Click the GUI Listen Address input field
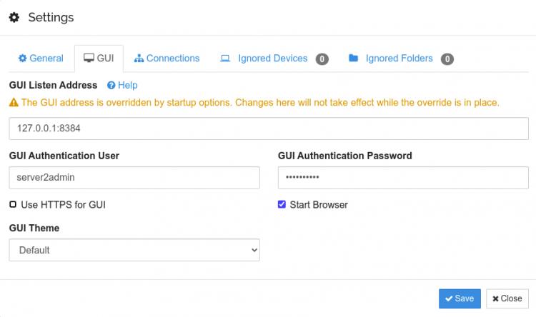The width and height of the screenshot is (536, 317). coord(269,129)
